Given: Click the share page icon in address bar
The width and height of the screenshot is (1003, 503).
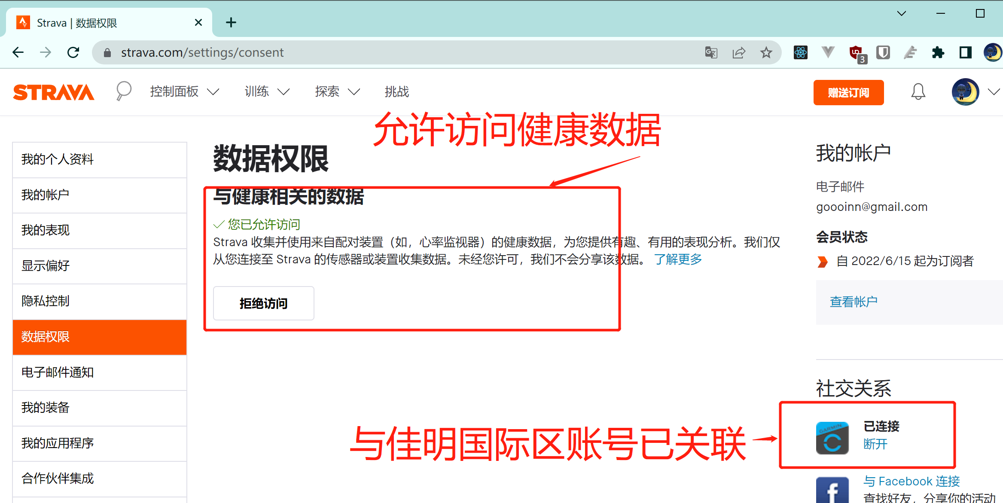Looking at the screenshot, I should [x=738, y=53].
